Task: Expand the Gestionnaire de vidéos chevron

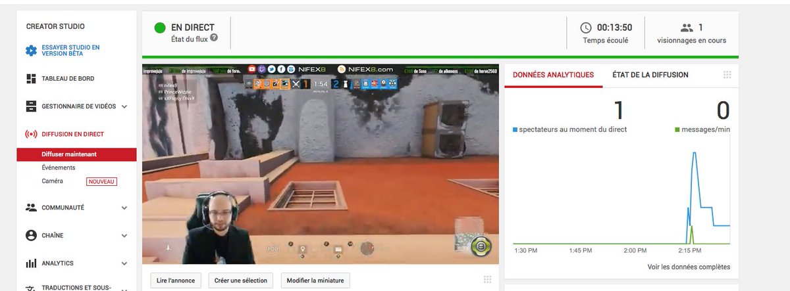Action: (x=124, y=106)
